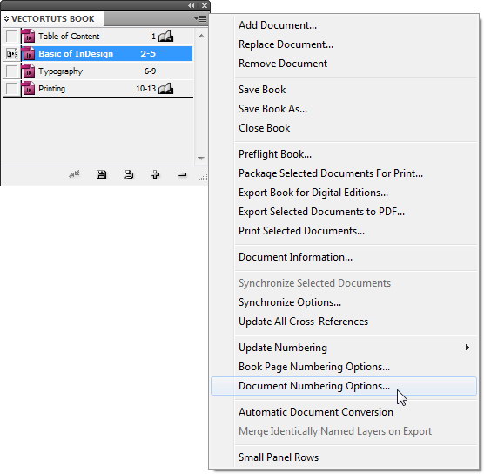Select the VECTORTUTS BOOK panel tab
Viewport: 484px width, 474px height.
click(52, 19)
